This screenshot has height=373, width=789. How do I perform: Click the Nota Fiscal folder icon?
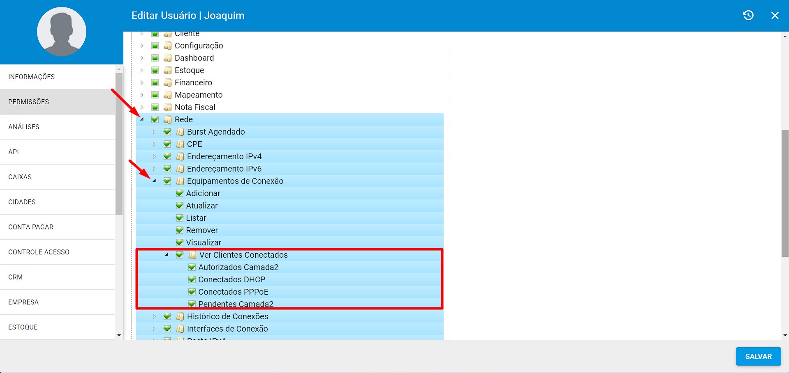(168, 107)
